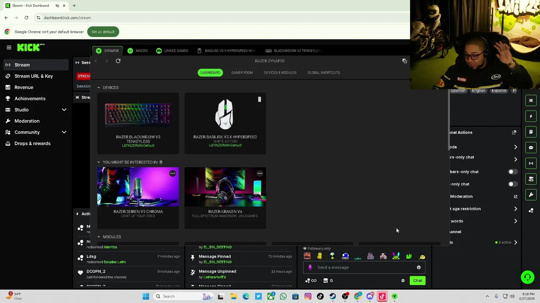Open Steam from the taskbar
This screenshot has width=540, height=303.
click(333, 296)
